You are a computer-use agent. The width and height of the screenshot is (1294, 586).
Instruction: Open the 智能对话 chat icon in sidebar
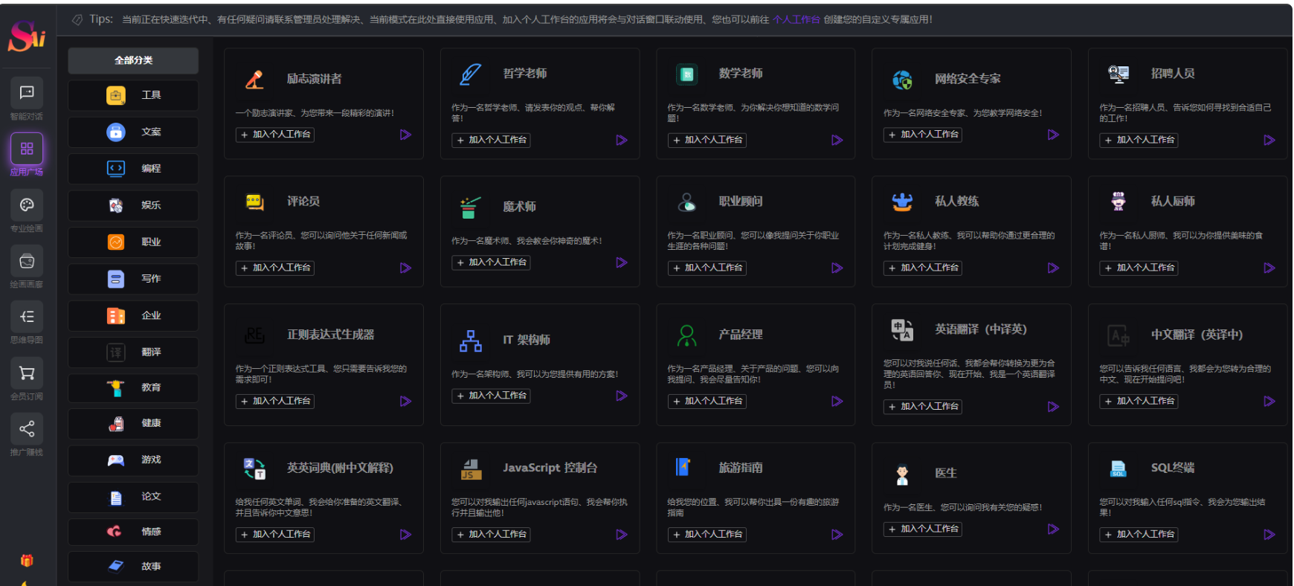point(27,93)
